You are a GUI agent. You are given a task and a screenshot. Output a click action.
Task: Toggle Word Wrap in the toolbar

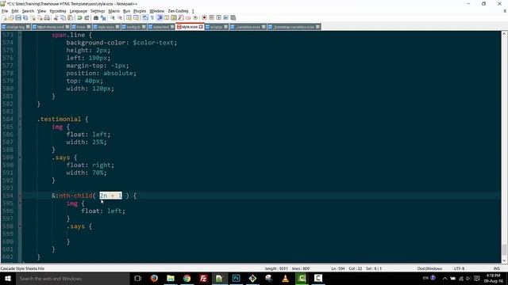(x=144, y=17)
